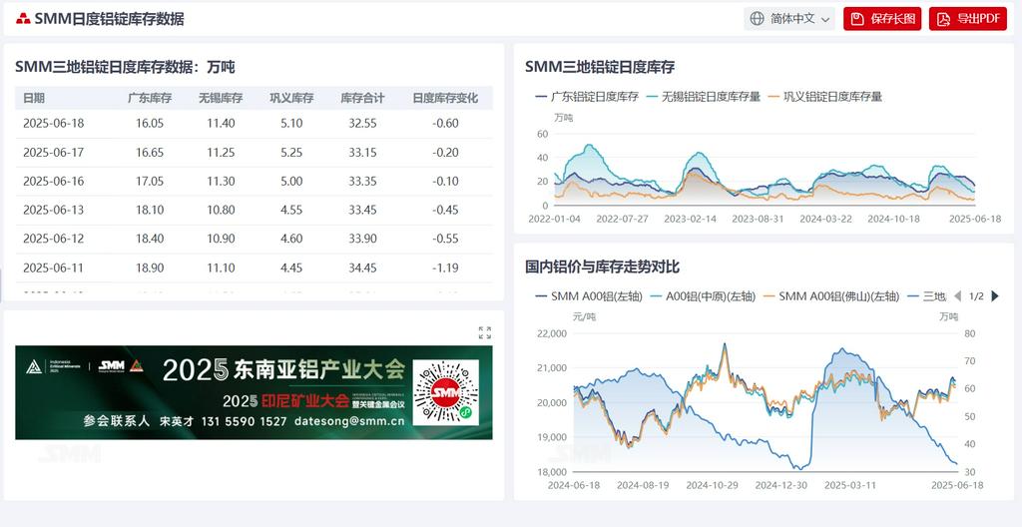Click the 18.40 Guangdong inventory value

(150, 239)
